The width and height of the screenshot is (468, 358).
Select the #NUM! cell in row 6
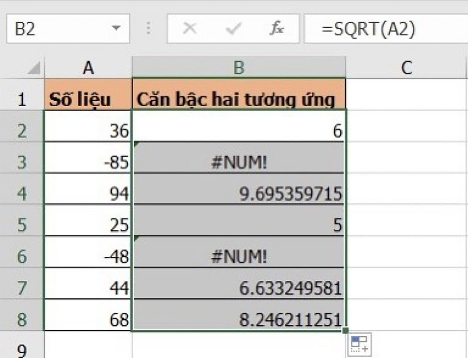click(x=239, y=252)
